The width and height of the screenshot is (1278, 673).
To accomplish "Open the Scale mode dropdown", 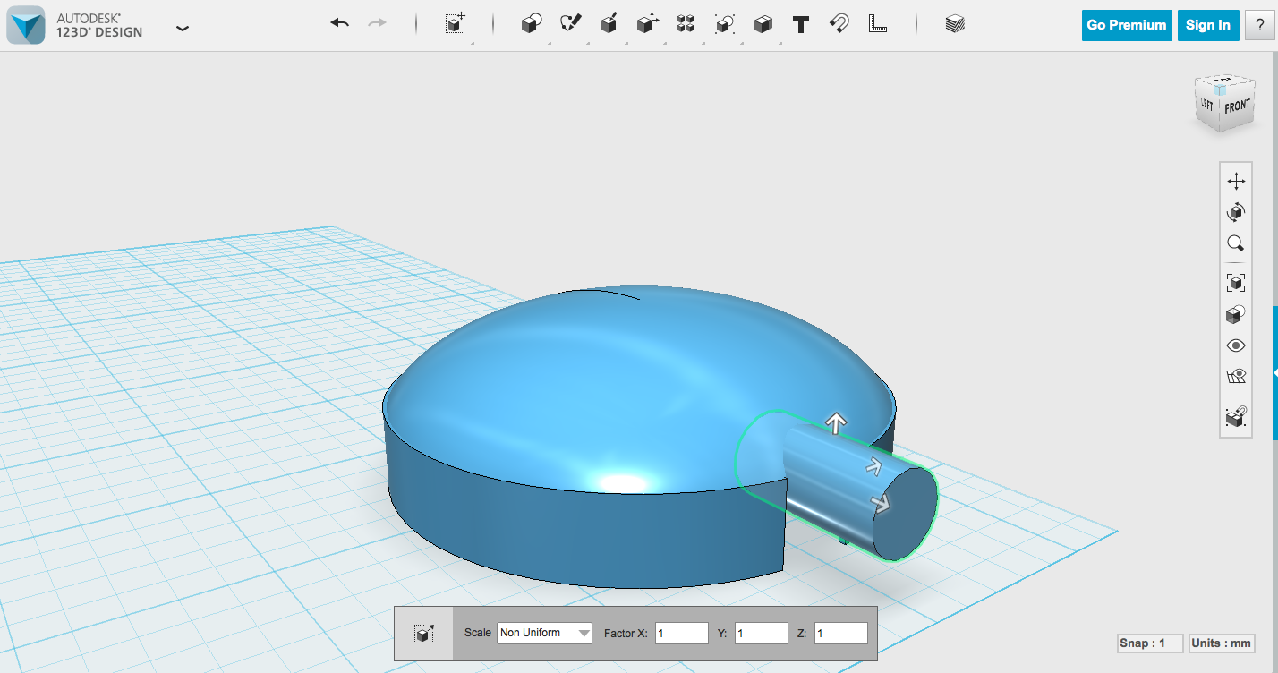I will click(x=544, y=633).
